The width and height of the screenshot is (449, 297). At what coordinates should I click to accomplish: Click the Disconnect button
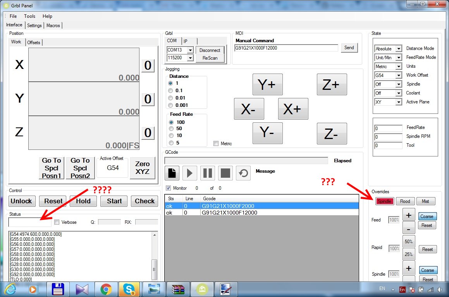point(210,50)
